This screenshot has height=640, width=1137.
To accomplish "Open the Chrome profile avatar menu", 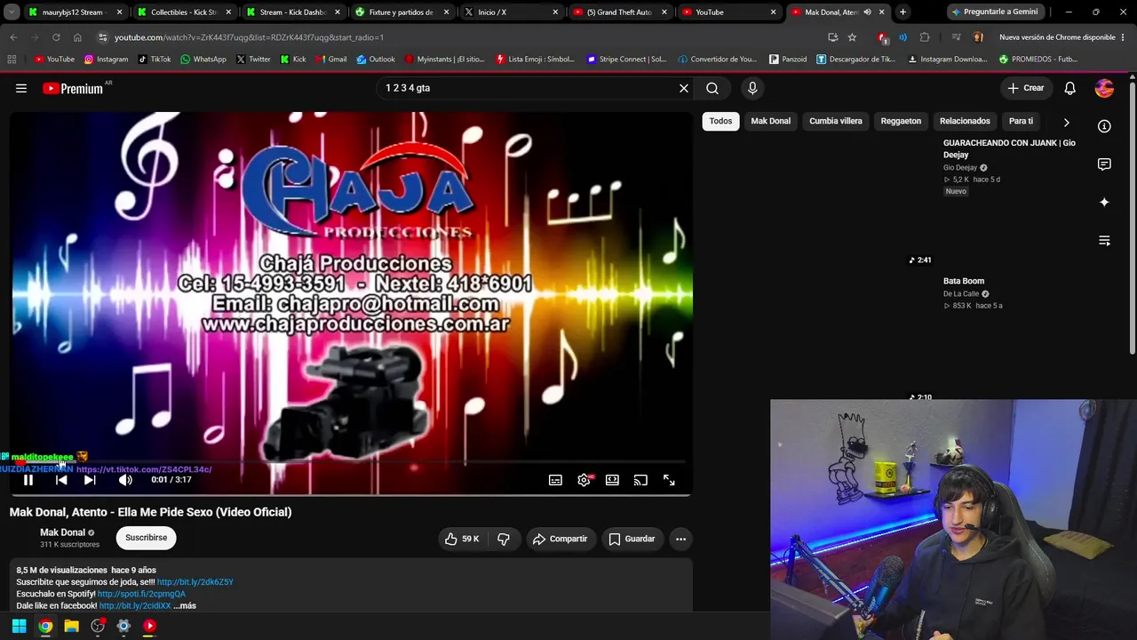I will click(978, 37).
